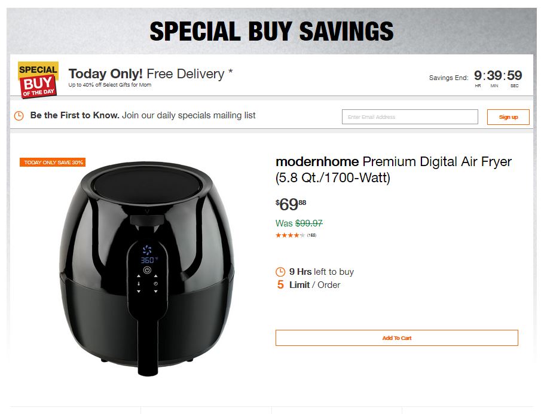This screenshot has height=414, width=544.
Task: Click the $69.88 sale price
Action: 291,205
